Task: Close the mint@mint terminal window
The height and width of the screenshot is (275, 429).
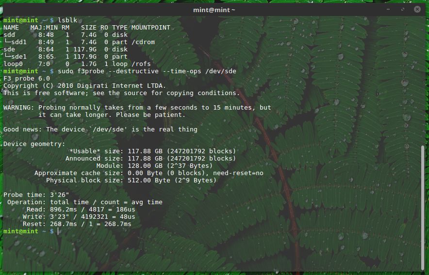Action: tap(417, 9)
